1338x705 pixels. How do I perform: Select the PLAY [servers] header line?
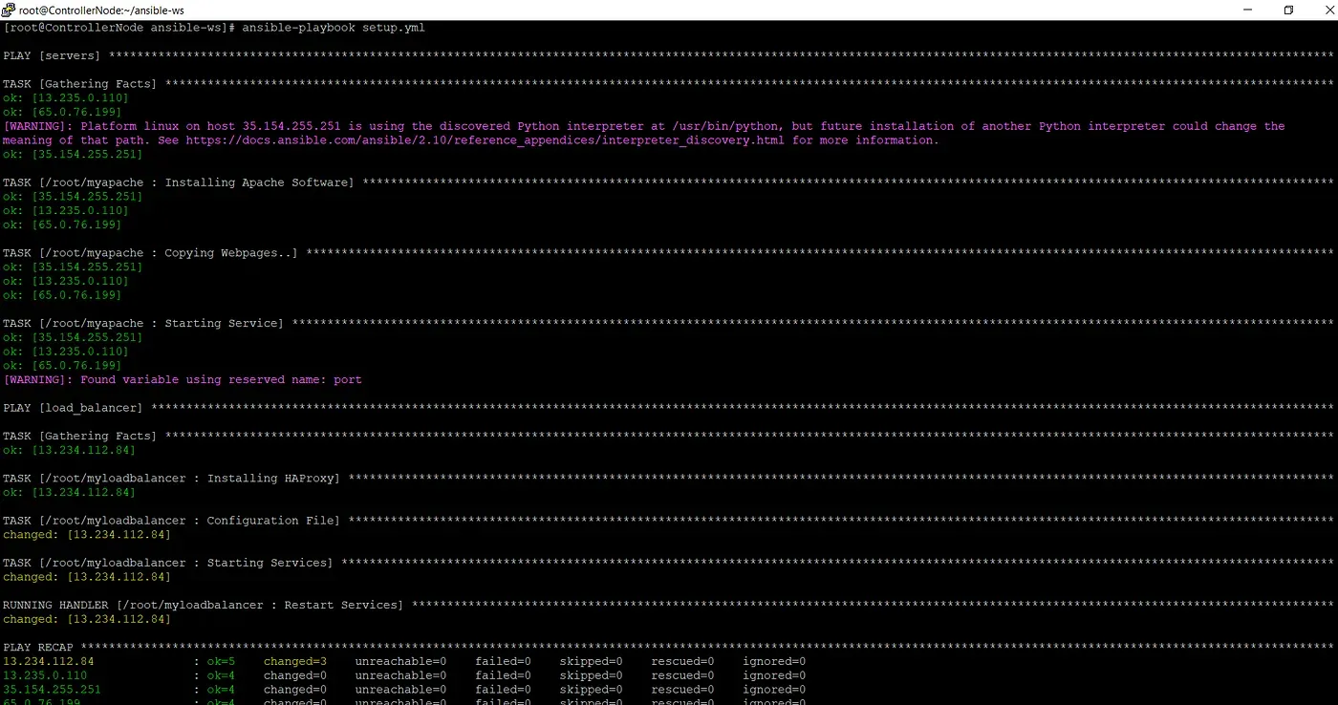click(669, 56)
